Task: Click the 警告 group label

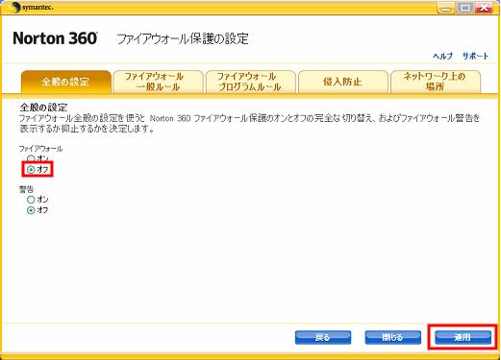Action: click(26, 189)
